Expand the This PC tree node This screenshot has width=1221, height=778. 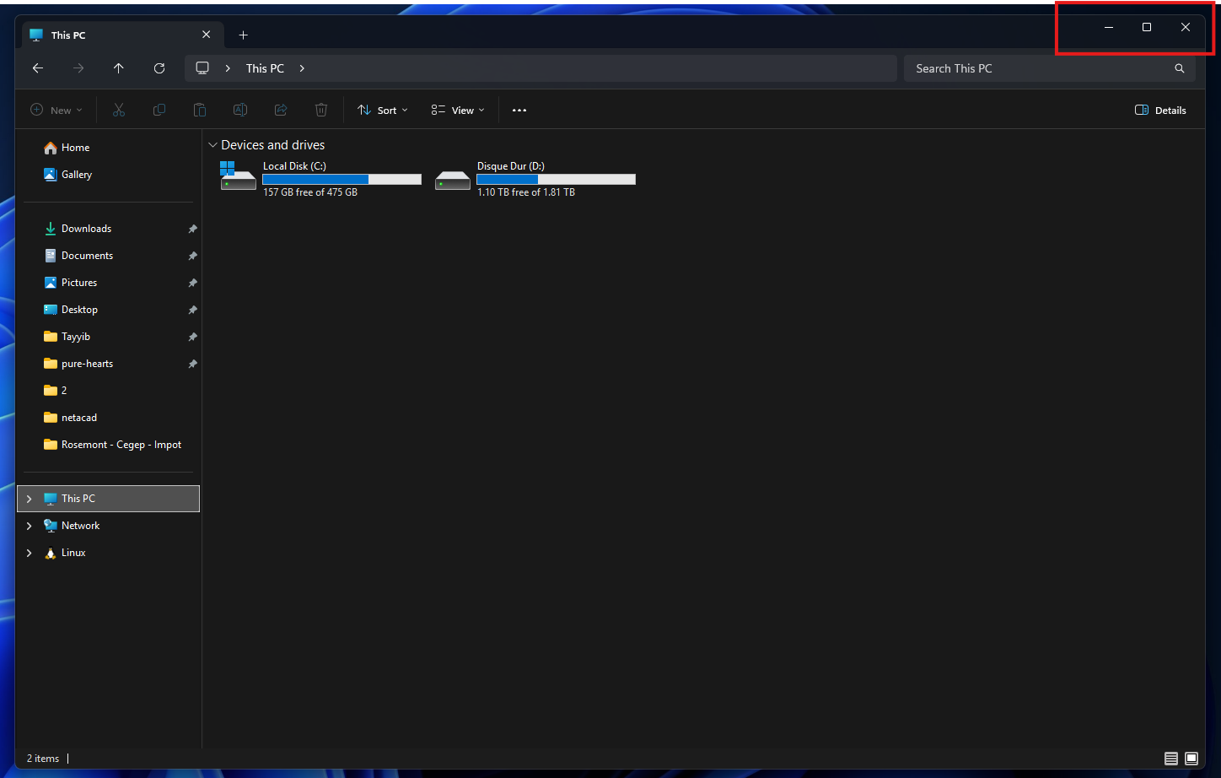pos(30,499)
